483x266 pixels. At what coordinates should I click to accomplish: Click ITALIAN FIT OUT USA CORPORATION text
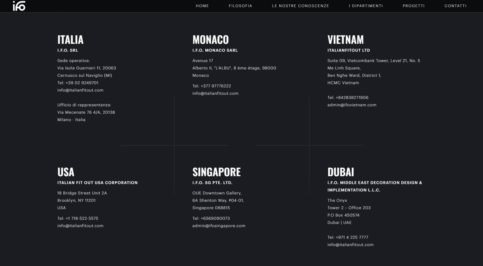click(97, 183)
